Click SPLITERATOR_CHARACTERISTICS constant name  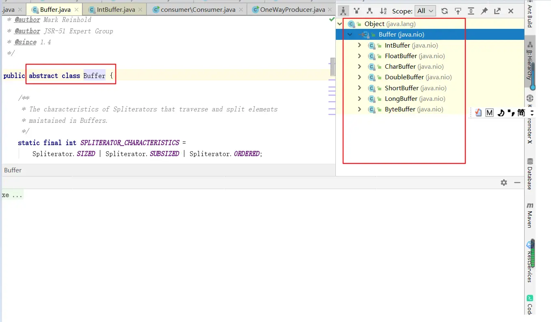pos(130,143)
